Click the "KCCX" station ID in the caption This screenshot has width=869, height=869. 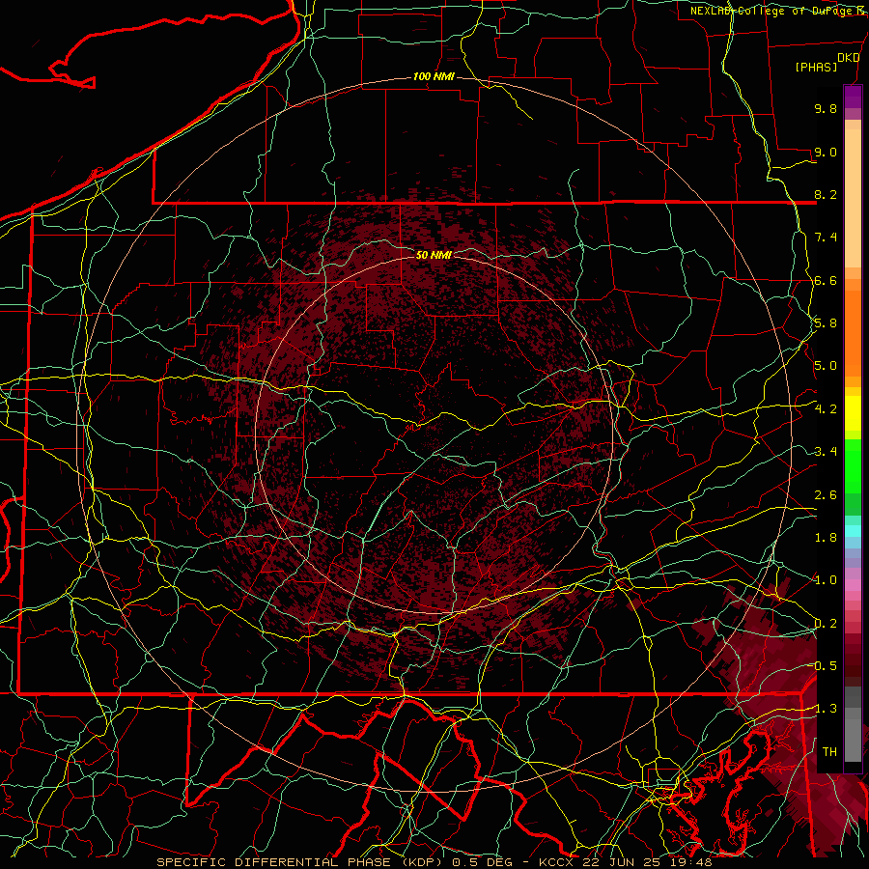(557, 862)
